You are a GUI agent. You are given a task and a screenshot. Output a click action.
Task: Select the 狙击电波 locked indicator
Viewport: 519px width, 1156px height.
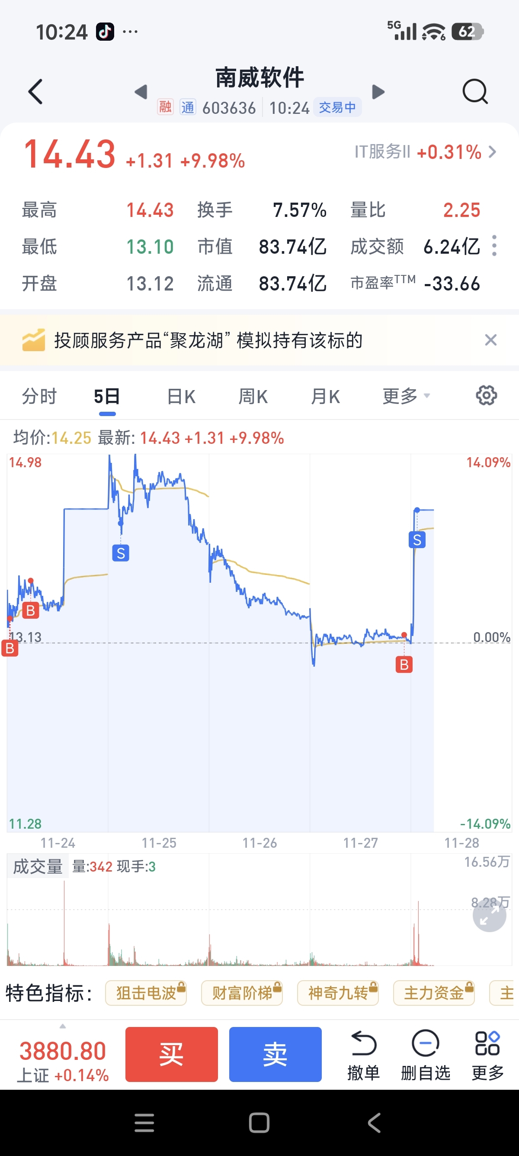pyautogui.click(x=146, y=993)
